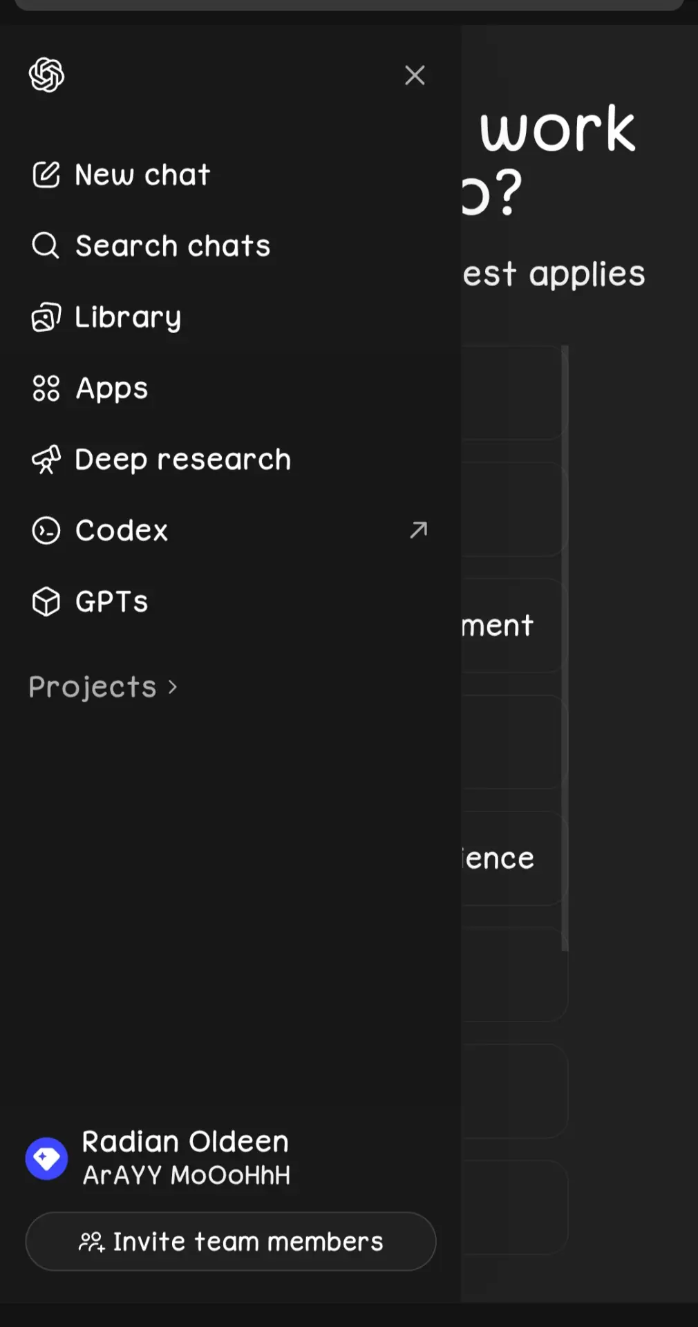Click the Projects chevron arrow
Viewport: 698px width, 1327px height.
173,688
